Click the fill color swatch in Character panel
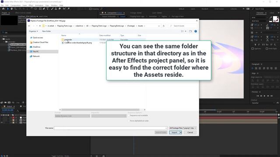280x157 pixels. 275,18
